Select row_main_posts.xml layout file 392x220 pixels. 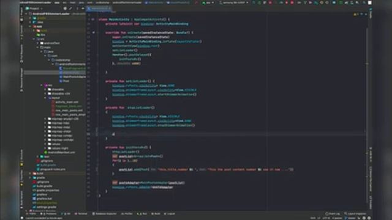point(67,111)
